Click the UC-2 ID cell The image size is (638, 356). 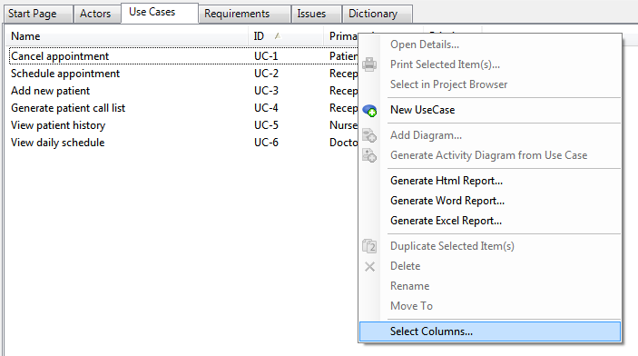pyautogui.click(x=266, y=74)
